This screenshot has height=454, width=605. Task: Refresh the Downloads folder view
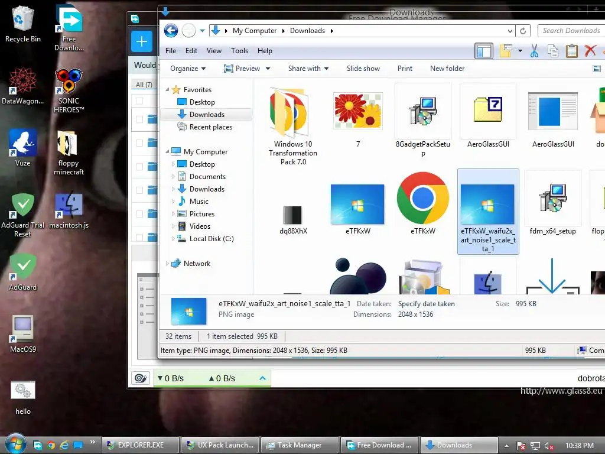pos(523,31)
